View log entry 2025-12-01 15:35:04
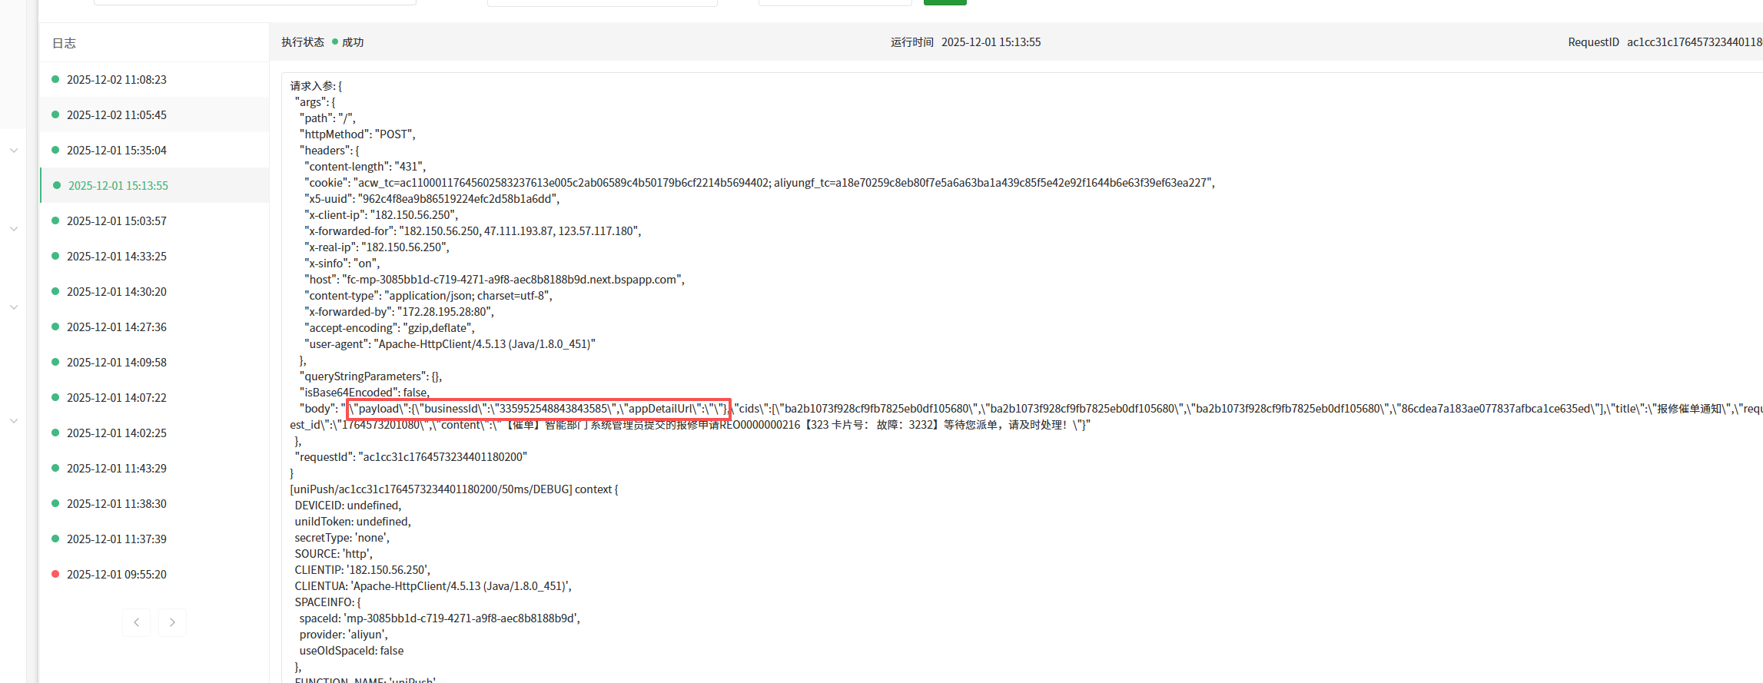This screenshot has width=1763, height=683. coord(116,151)
